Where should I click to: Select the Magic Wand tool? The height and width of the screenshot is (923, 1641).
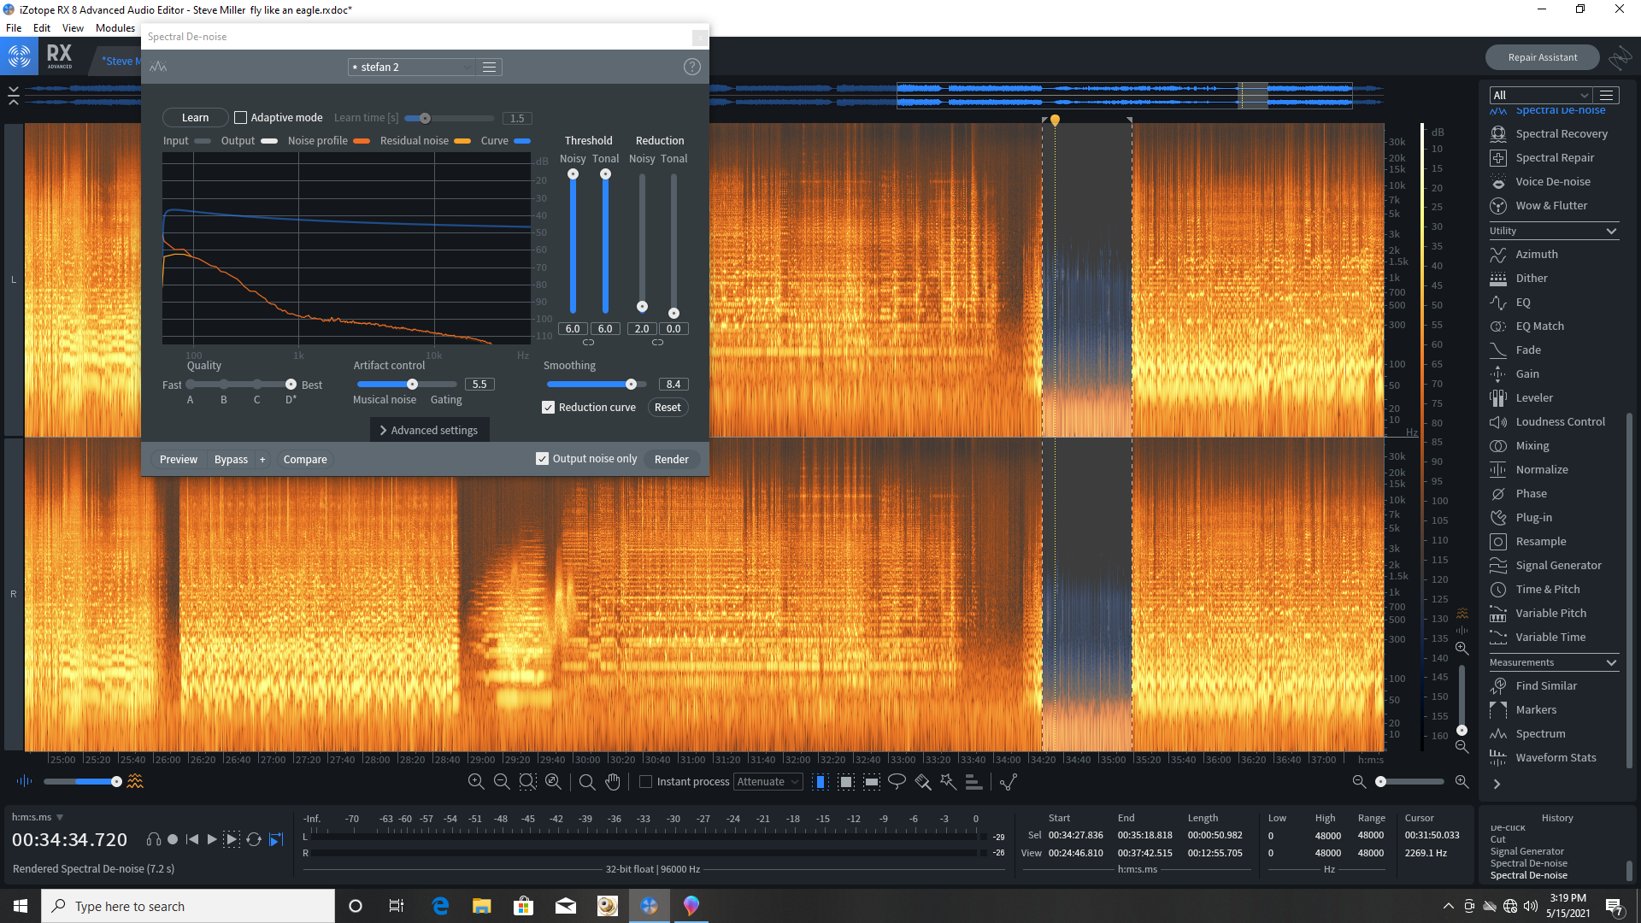click(948, 781)
